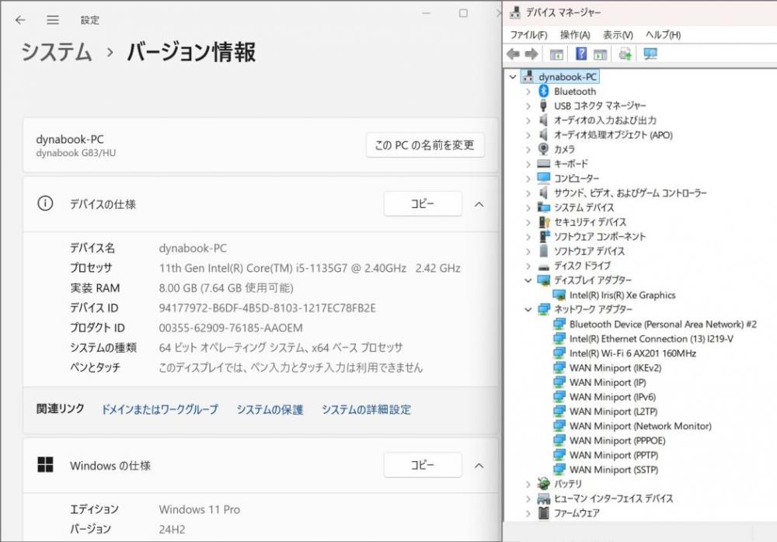The width and height of the screenshot is (777, 542).
Task: Open the 表示(V) menu
Action: tap(618, 35)
